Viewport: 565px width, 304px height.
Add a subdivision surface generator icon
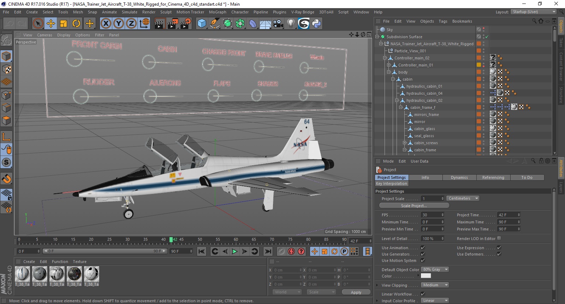[x=227, y=23]
